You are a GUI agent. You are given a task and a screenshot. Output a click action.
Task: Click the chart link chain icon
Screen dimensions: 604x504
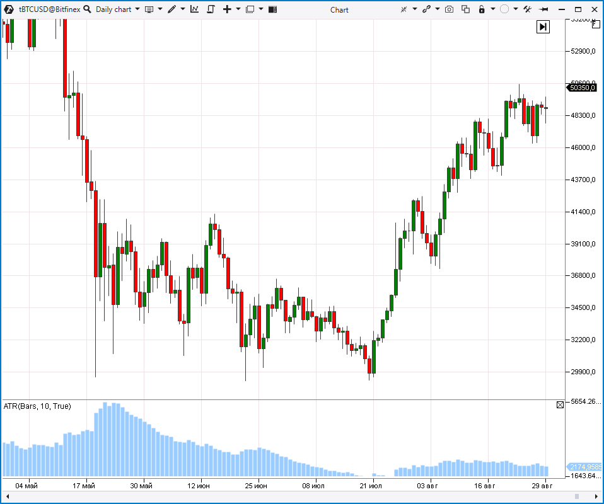tap(426, 9)
